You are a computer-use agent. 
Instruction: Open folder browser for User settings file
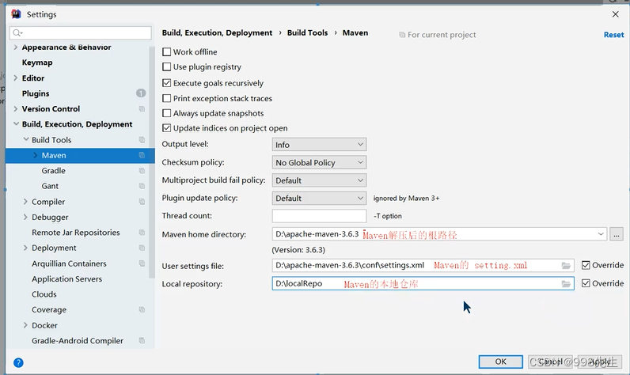pyautogui.click(x=566, y=265)
